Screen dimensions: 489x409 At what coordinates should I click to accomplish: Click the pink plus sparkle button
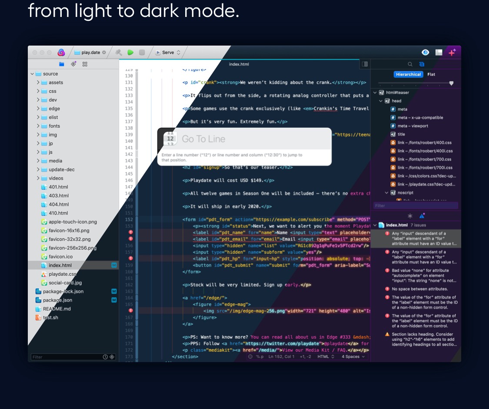point(452,52)
